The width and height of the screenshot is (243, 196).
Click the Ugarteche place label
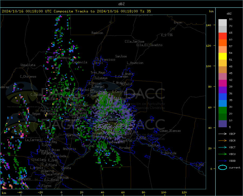[73, 135]
